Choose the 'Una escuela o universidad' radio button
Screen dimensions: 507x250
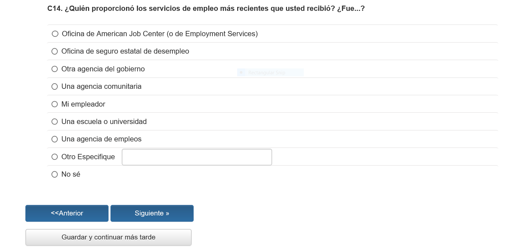click(x=55, y=122)
